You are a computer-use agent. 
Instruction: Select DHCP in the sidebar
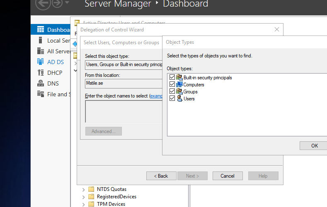pyautogui.click(x=51, y=73)
